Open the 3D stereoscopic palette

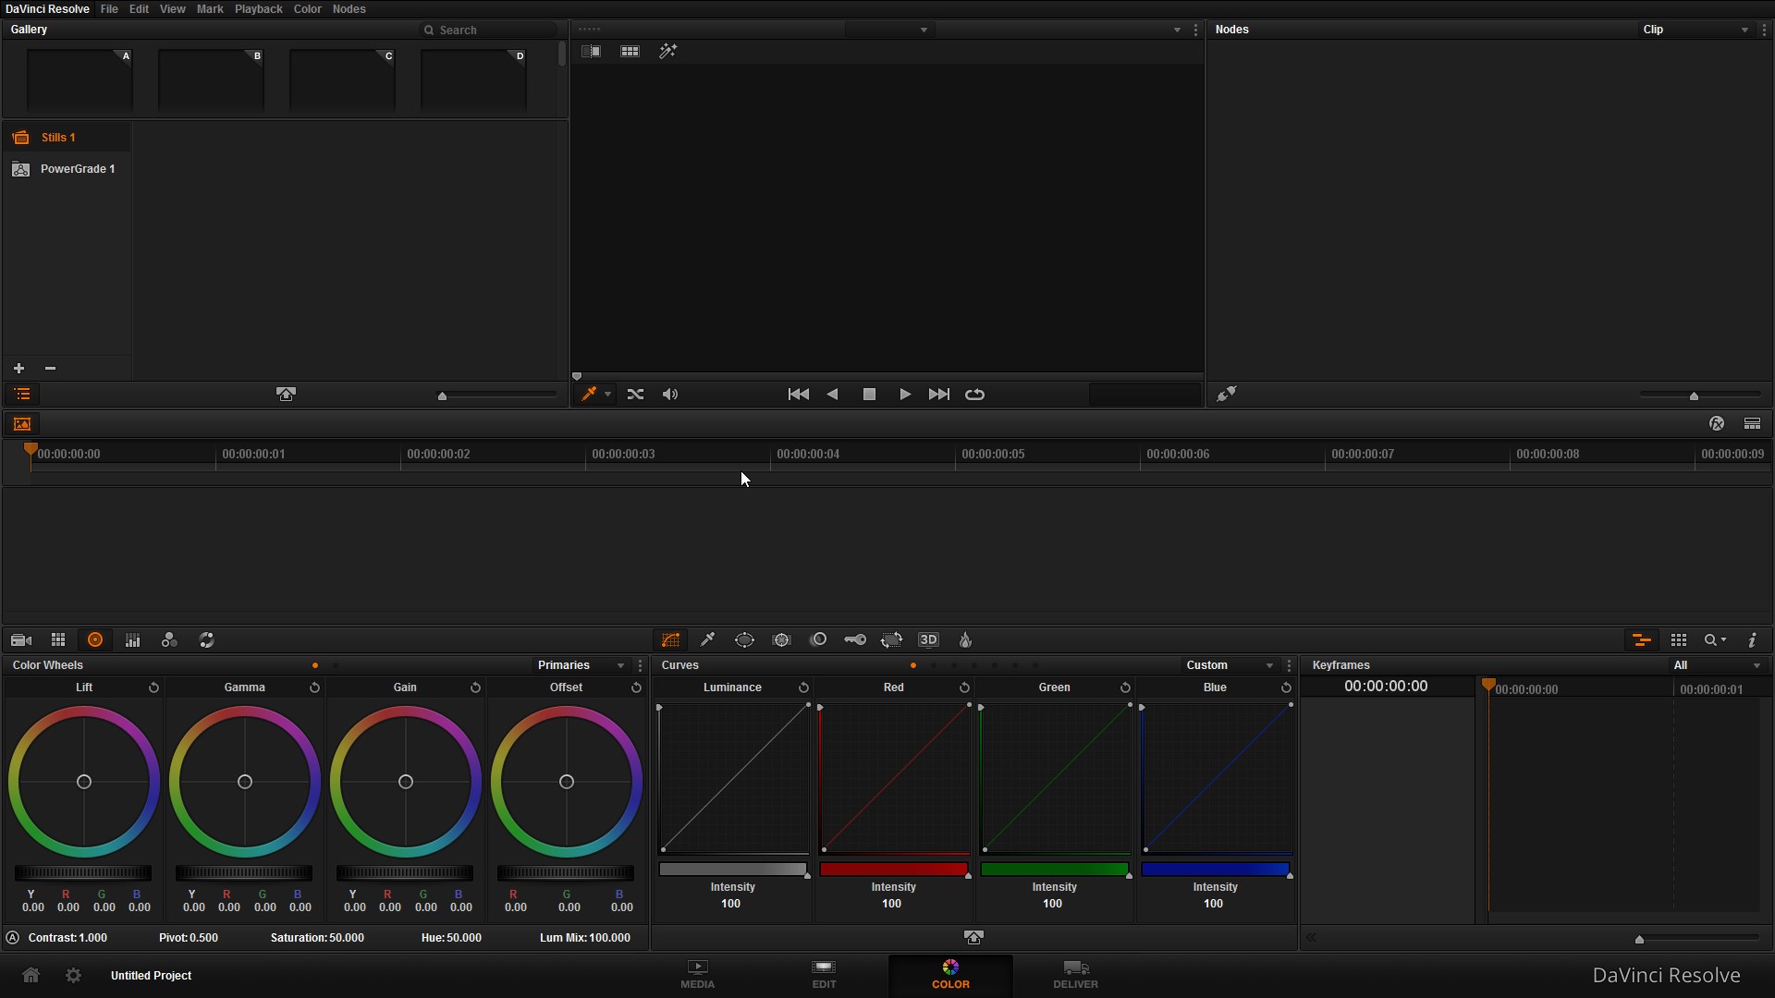tap(928, 640)
